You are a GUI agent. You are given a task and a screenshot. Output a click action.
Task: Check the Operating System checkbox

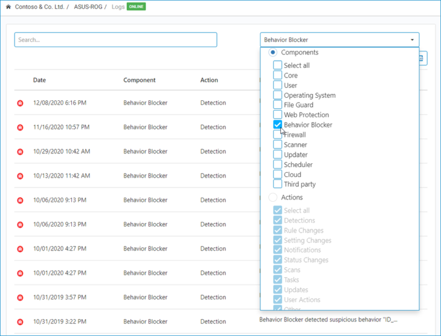(x=278, y=95)
